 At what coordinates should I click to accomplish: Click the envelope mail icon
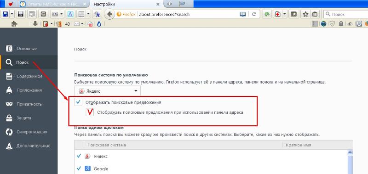[x=77, y=24]
